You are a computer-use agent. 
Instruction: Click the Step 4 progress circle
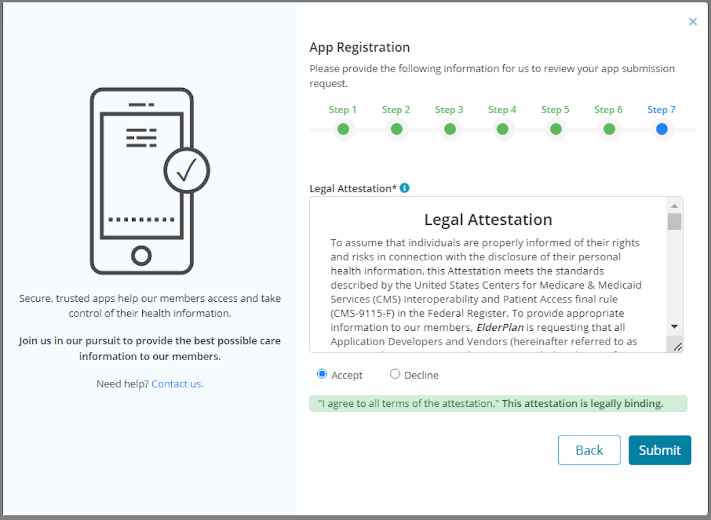tap(503, 129)
